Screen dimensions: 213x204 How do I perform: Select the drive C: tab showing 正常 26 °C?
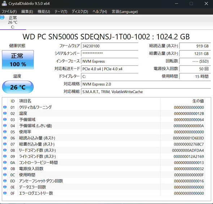pyautogui.click(x=13, y=22)
